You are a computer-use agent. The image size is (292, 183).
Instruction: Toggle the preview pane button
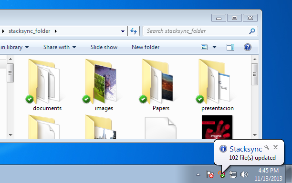[230, 47]
